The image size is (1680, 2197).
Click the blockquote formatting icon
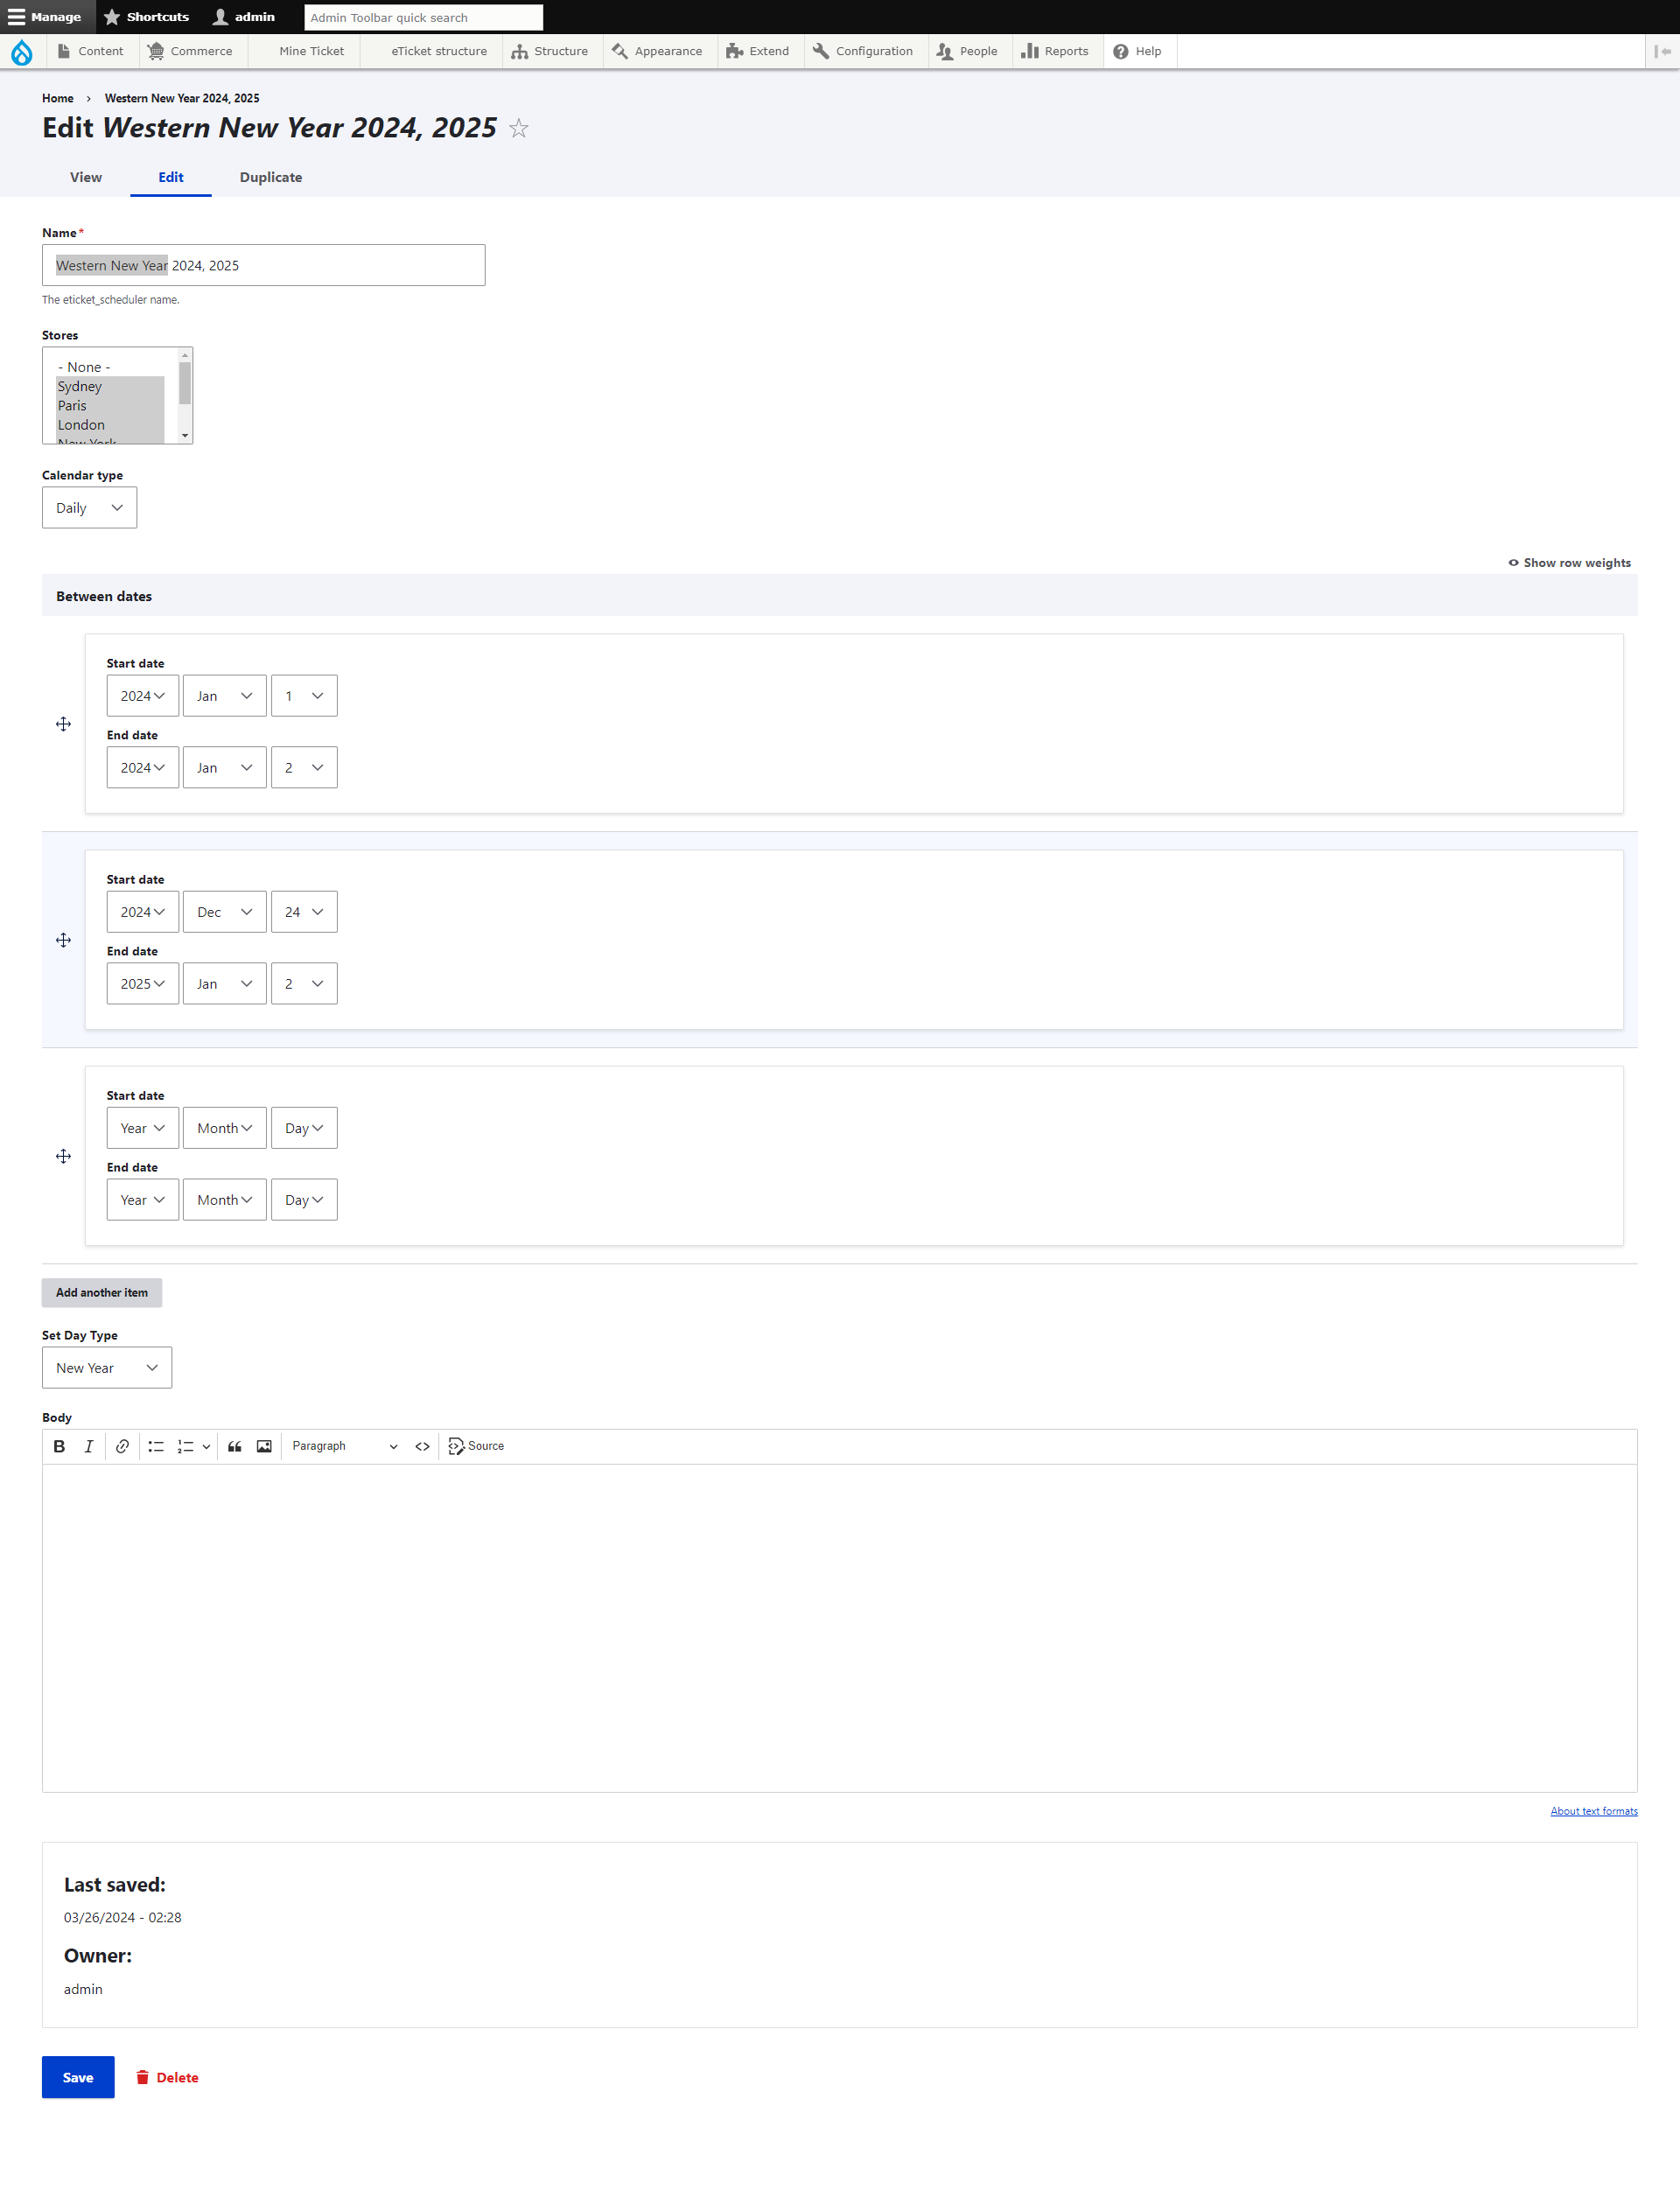[234, 1447]
